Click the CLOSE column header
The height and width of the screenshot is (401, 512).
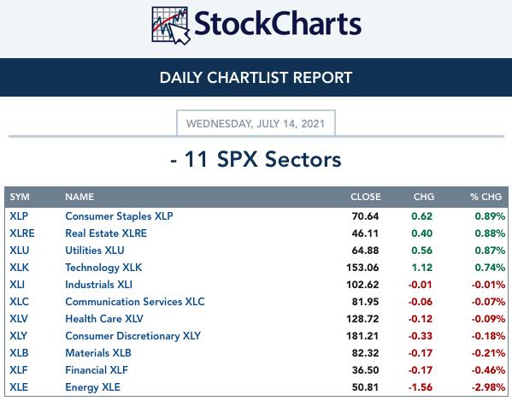coord(365,197)
